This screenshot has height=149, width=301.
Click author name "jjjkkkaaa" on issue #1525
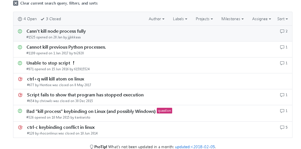click(74, 37)
